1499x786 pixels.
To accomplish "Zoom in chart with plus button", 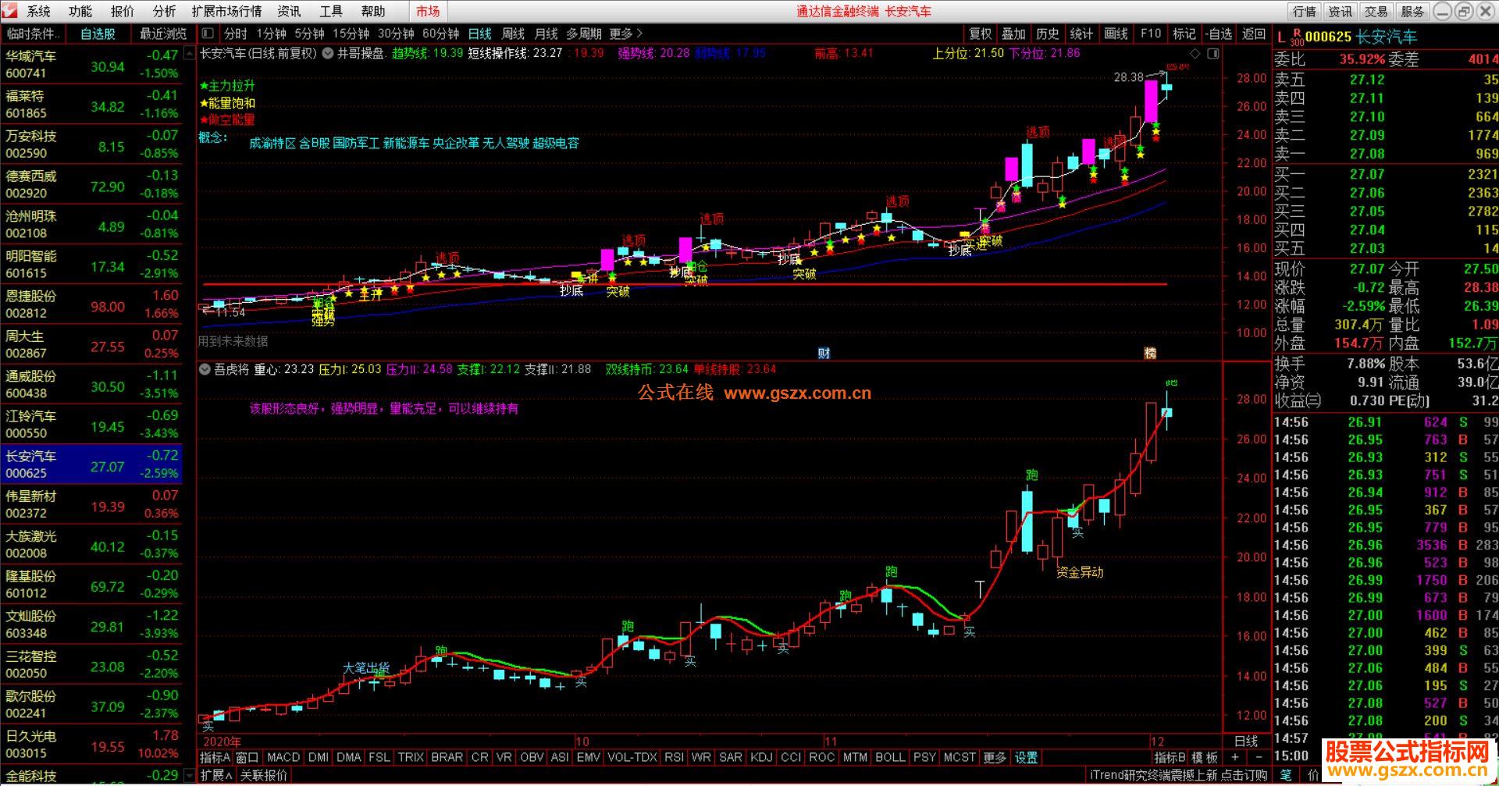I will 1234,757.
